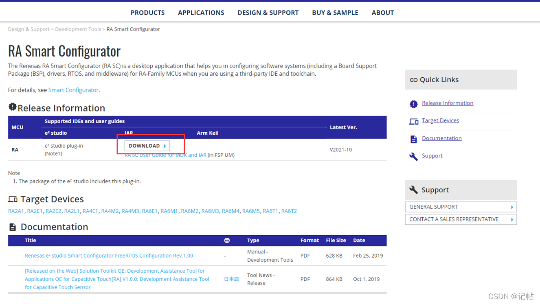Viewport: 540px width, 304px height.
Task: Open the Smart Configurator details link
Action: point(73,90)
